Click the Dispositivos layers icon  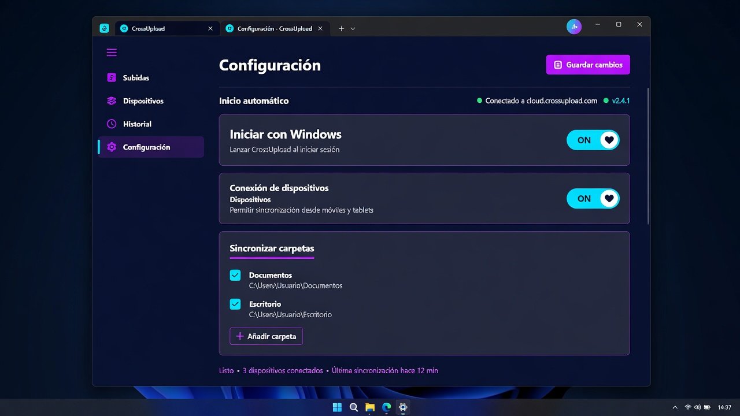(112, 101)
